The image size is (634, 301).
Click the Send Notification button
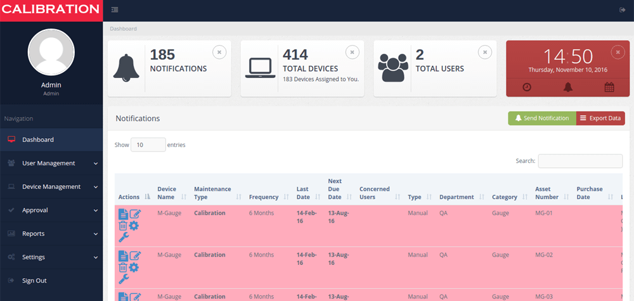point(542,118)
